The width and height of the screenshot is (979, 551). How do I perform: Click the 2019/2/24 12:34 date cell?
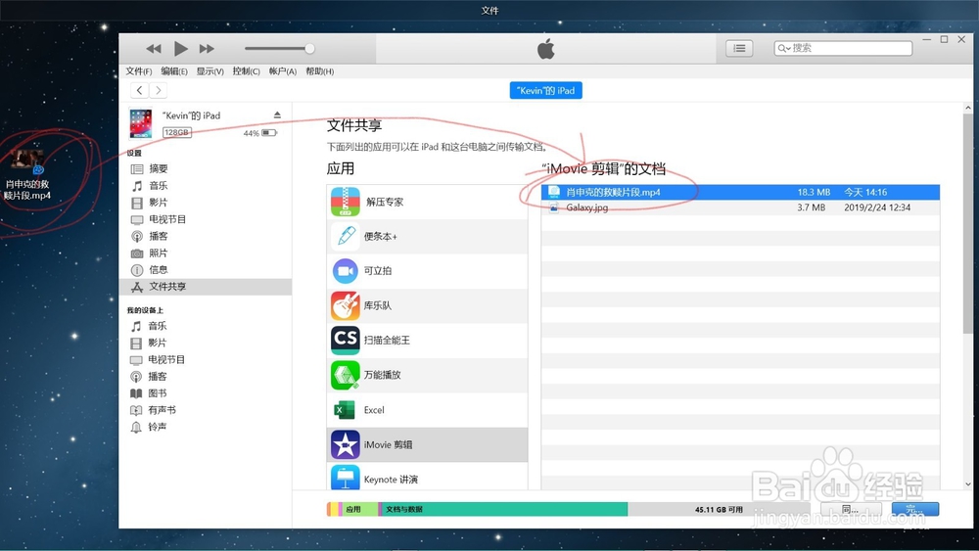click(877, 207)
